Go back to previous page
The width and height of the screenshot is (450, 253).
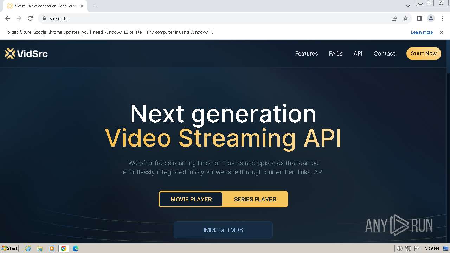[x=8, y=18]
